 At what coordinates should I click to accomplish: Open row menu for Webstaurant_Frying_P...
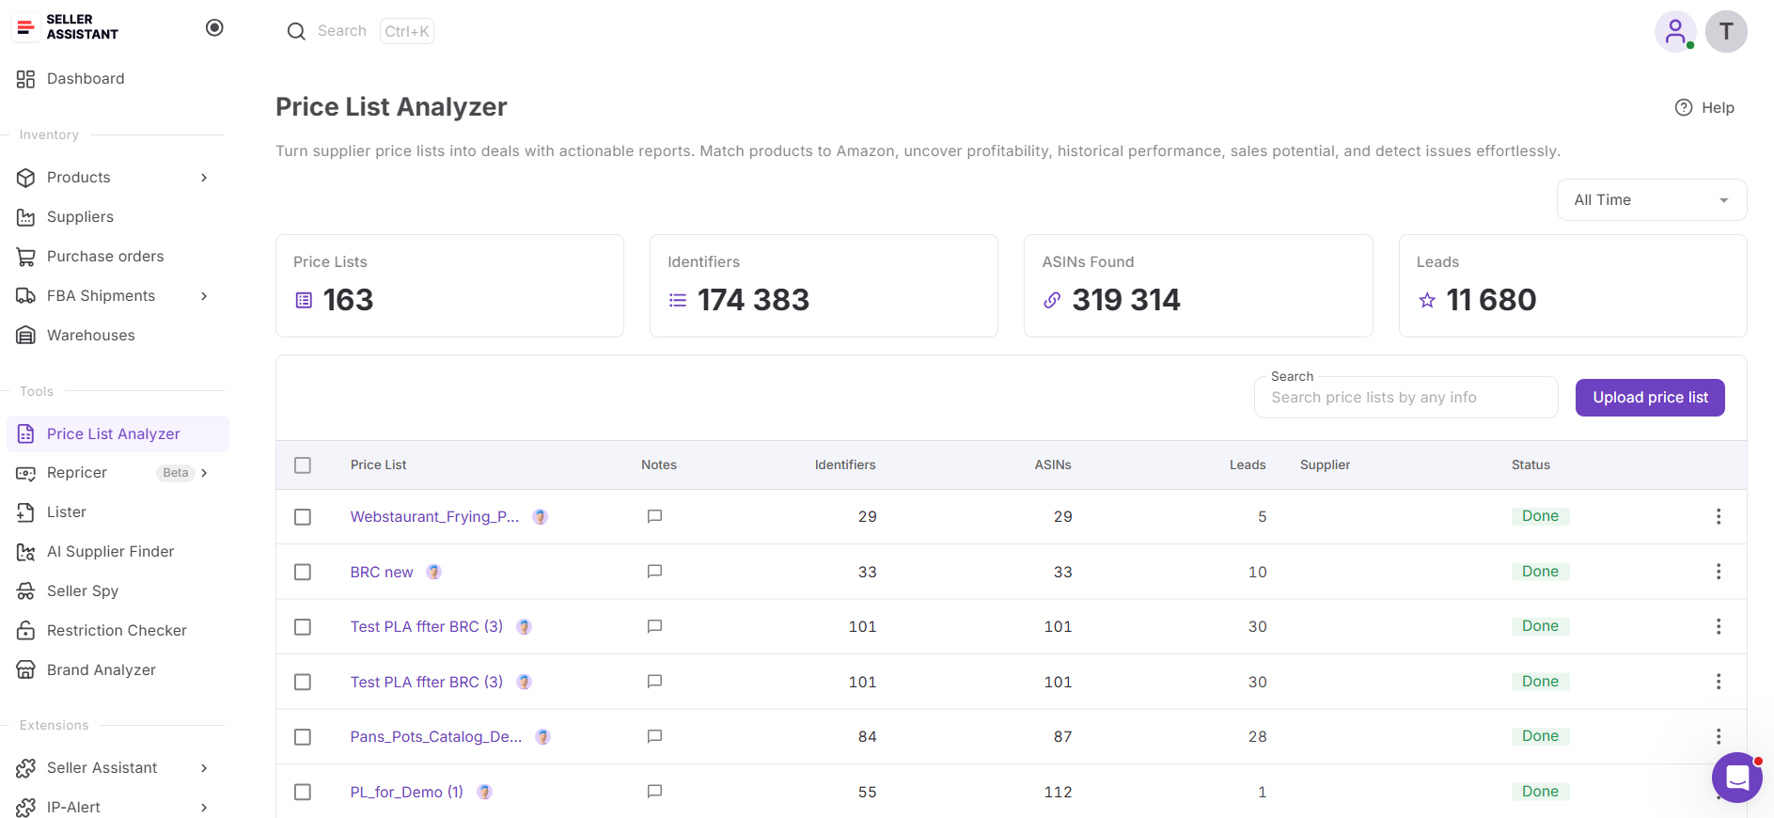[x=1719, y=516]
